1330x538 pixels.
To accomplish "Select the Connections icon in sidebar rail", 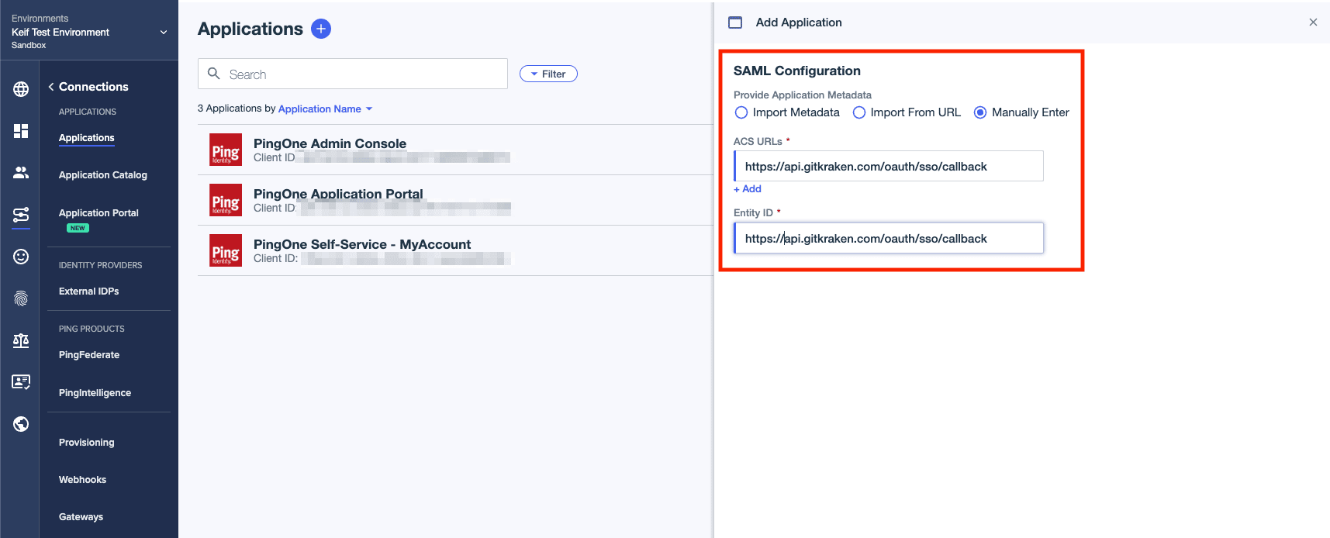I will (21, 215).
